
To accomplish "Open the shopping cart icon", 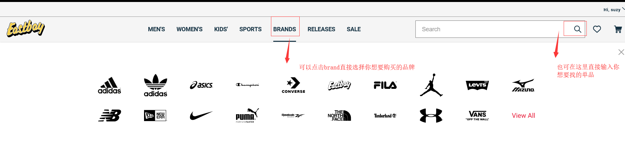I will tap(618, 29).
